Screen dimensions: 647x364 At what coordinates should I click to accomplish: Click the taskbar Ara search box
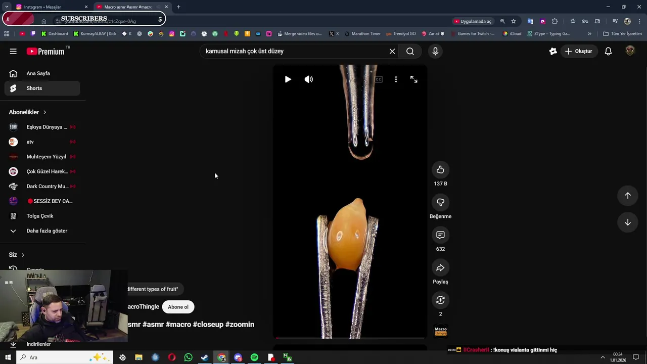coord(65,357)
